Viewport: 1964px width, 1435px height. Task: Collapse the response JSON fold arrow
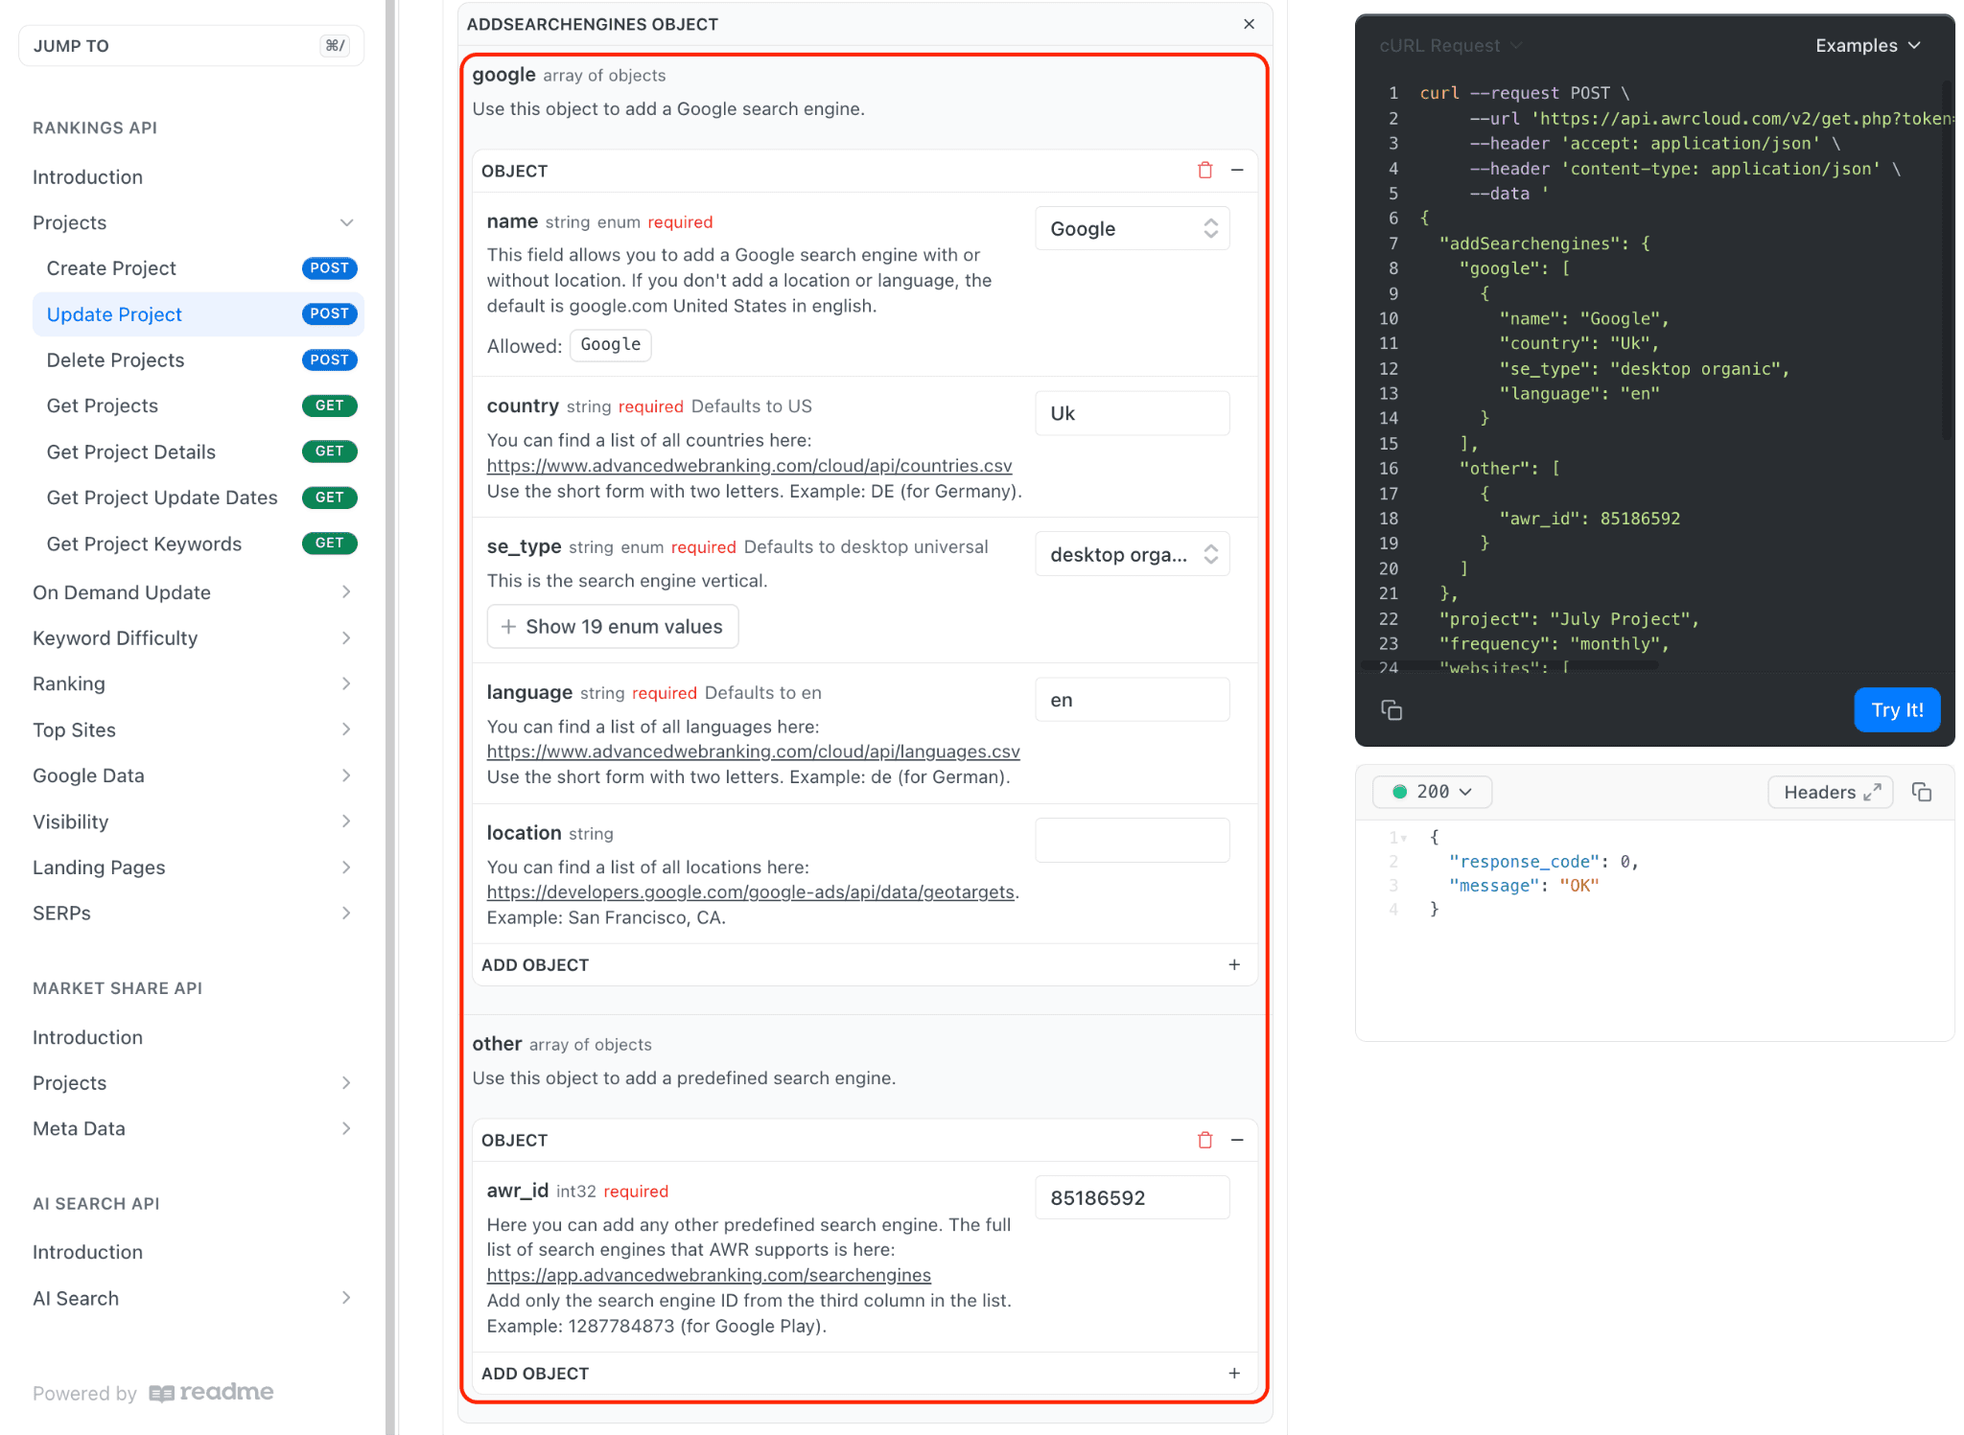[x=1404, y=839]
